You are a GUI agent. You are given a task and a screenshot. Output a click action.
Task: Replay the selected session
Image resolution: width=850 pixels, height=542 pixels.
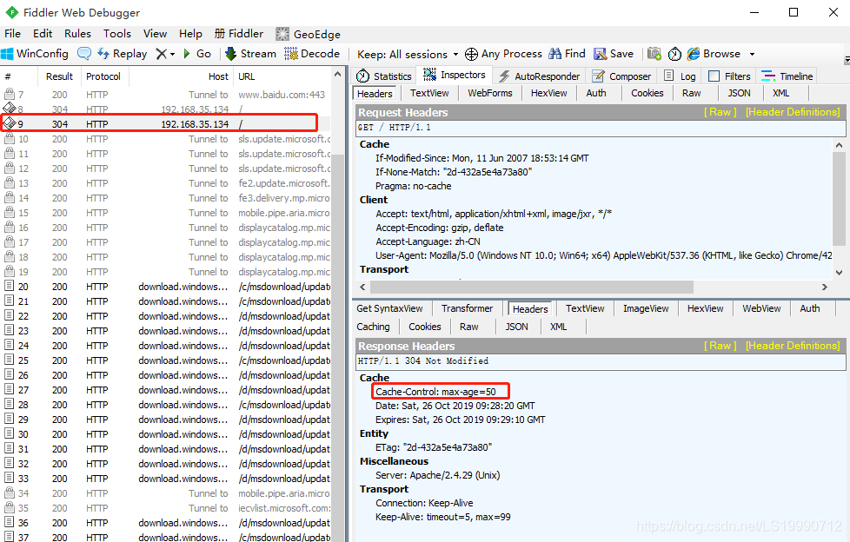[123, 54]
